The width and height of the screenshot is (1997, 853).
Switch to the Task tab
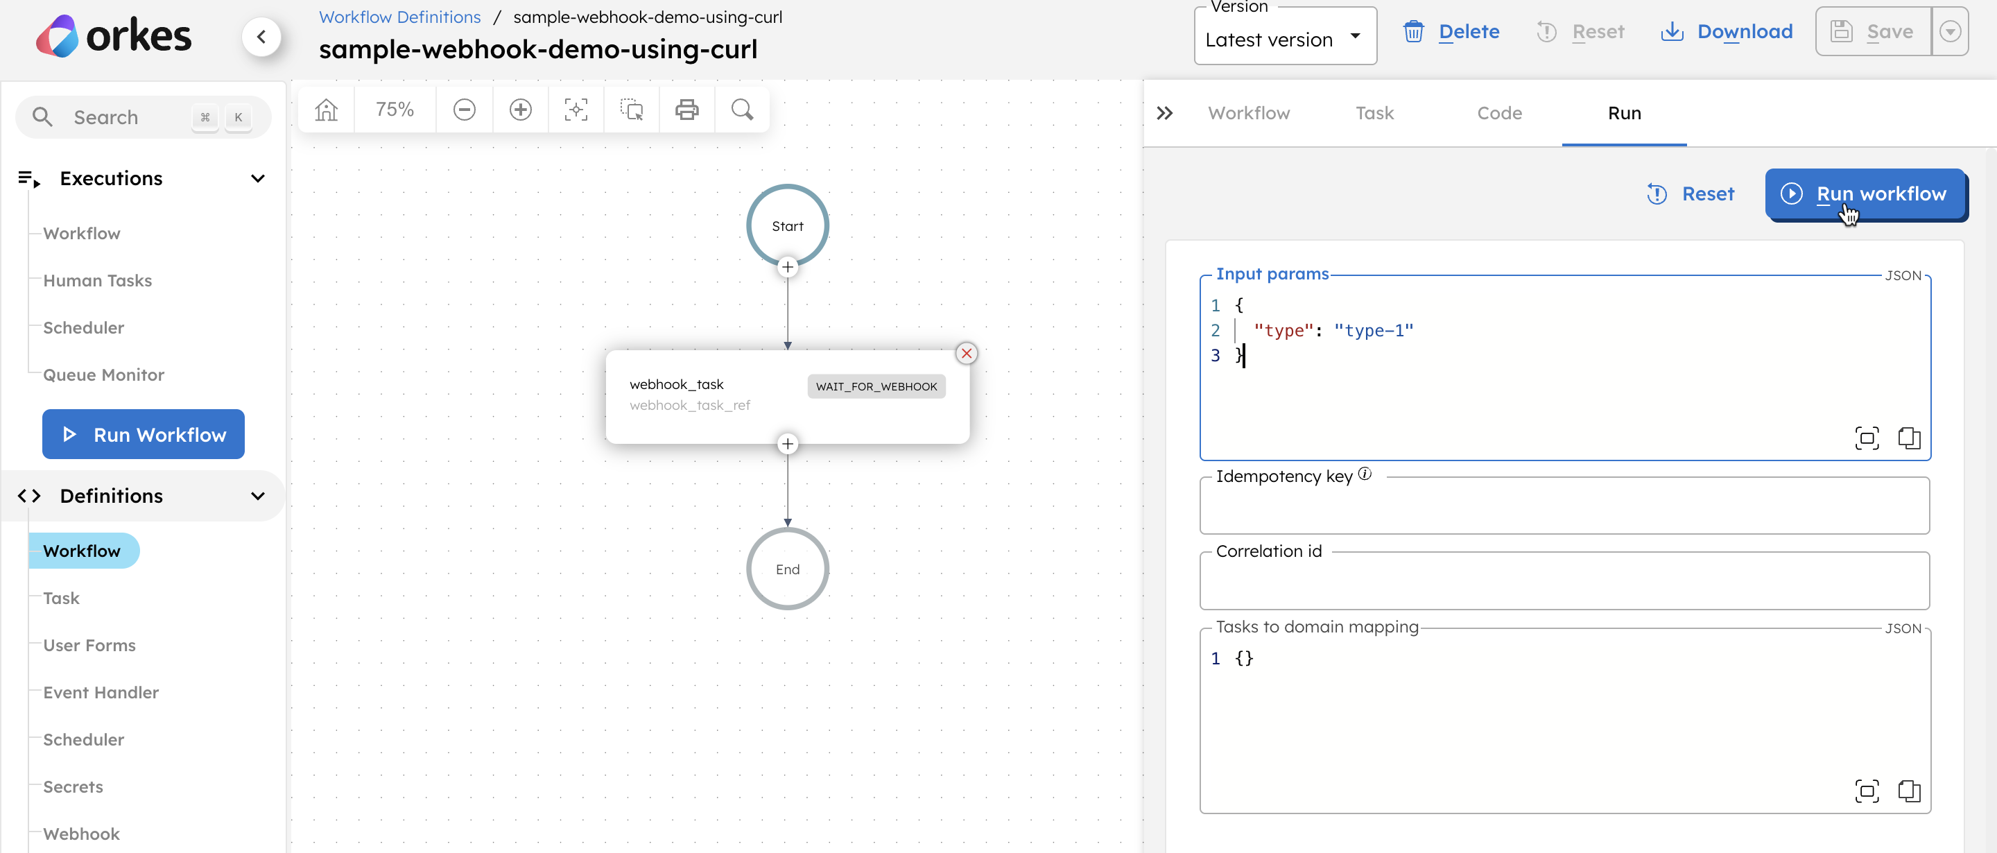coord(1374,113)
